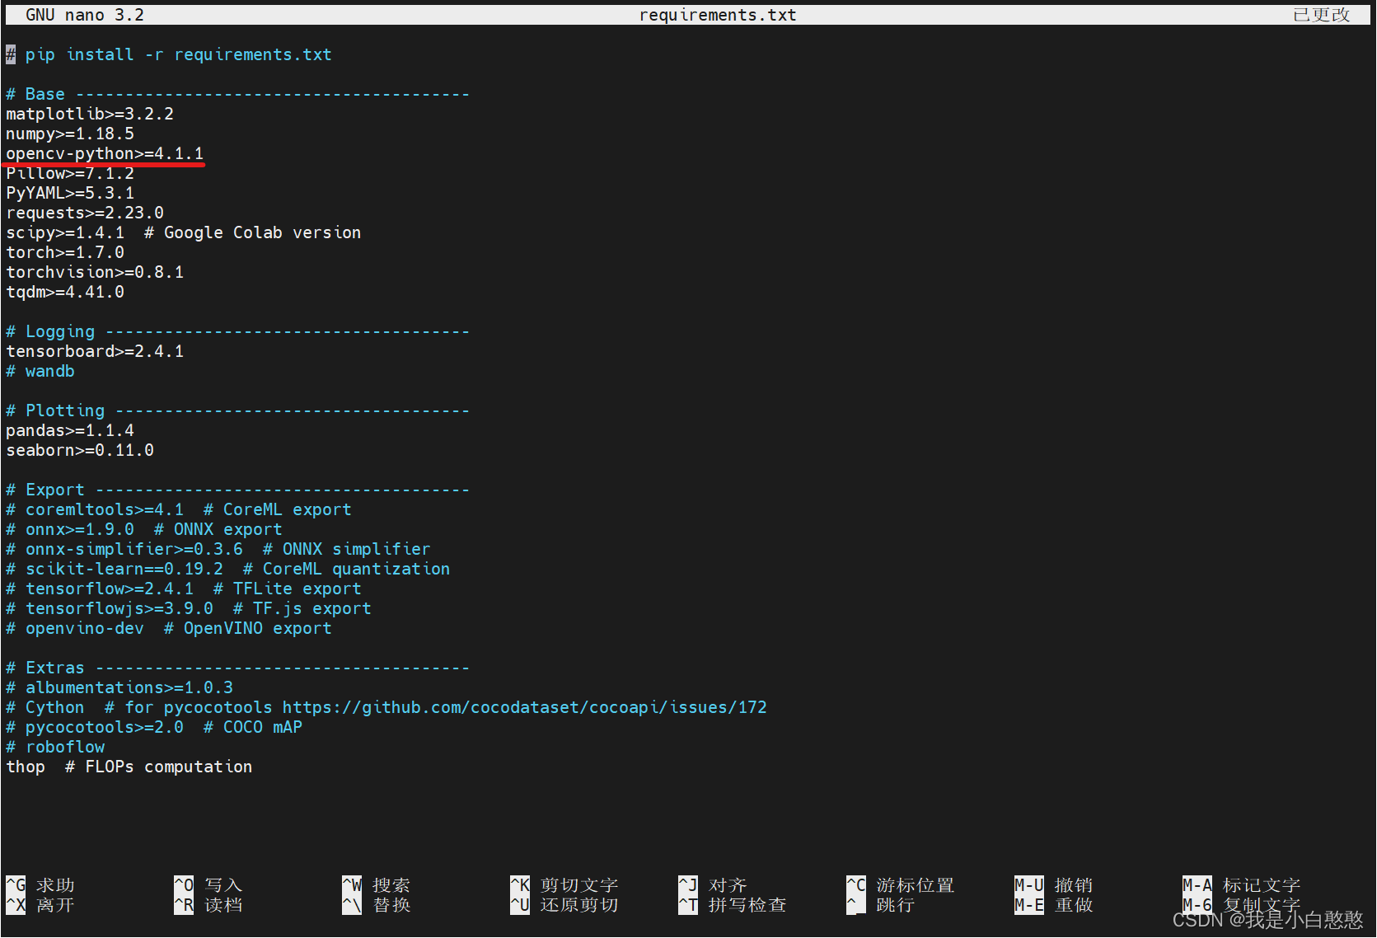
Task: Click the scikit-learn==0.19.2 line
Action: 228,569
